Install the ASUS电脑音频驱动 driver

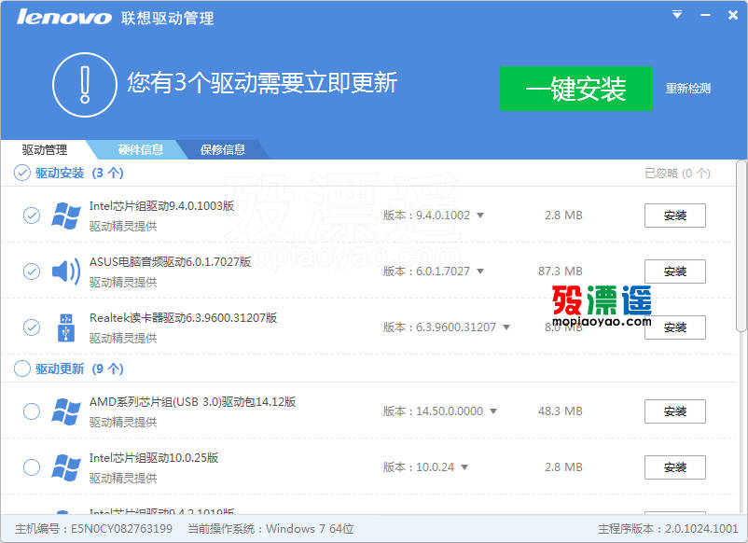click(x=675, y=271)
